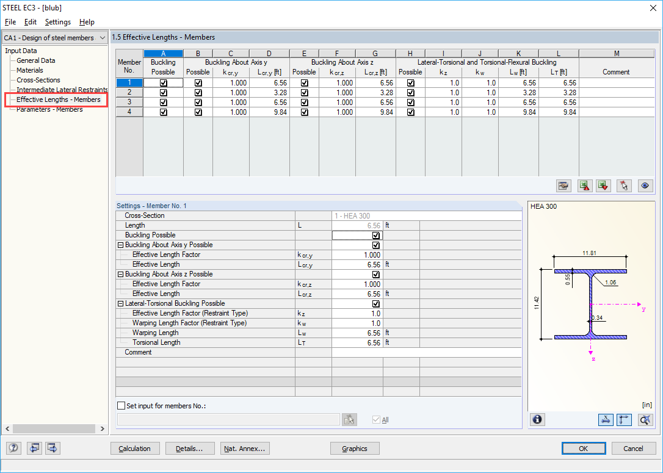The height and width of the screenshot is (473, 663).
Task: Toggle the view filter eye icon
Action: [x=645, y=186]
